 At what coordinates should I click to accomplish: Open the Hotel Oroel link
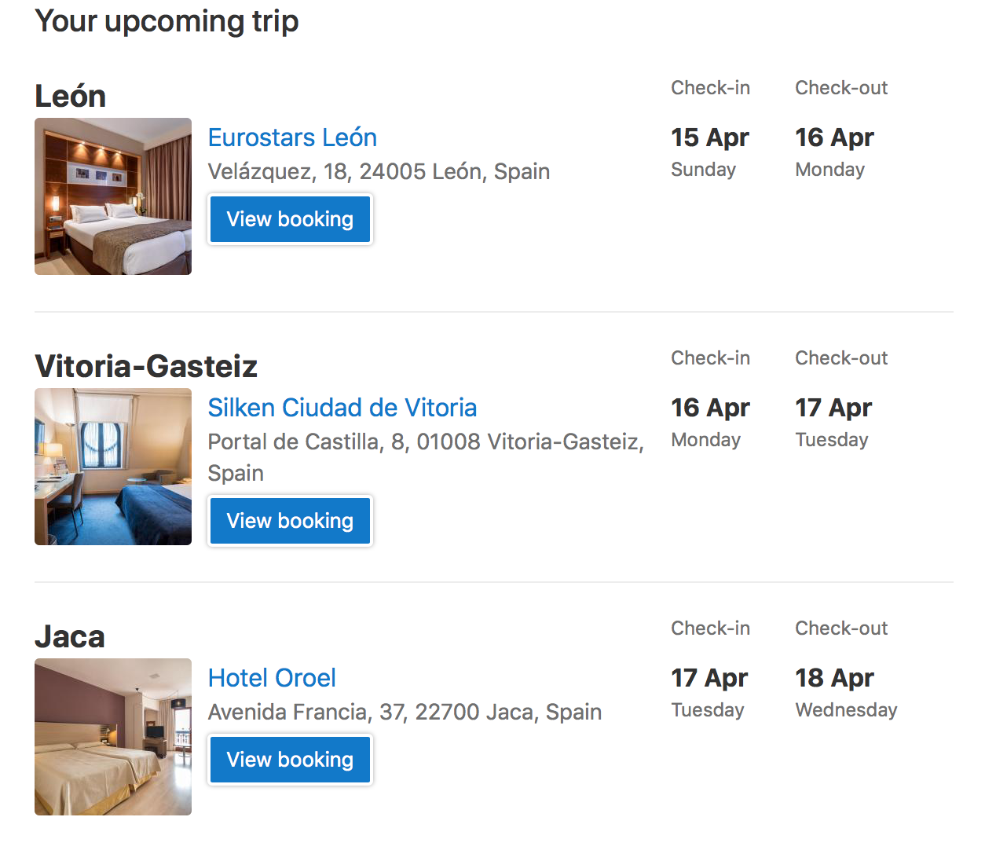(272, 678)
